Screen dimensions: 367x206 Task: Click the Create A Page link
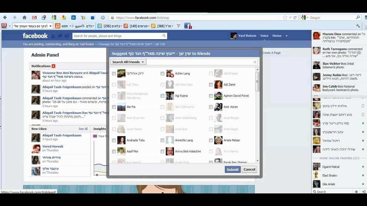[271, 53]
